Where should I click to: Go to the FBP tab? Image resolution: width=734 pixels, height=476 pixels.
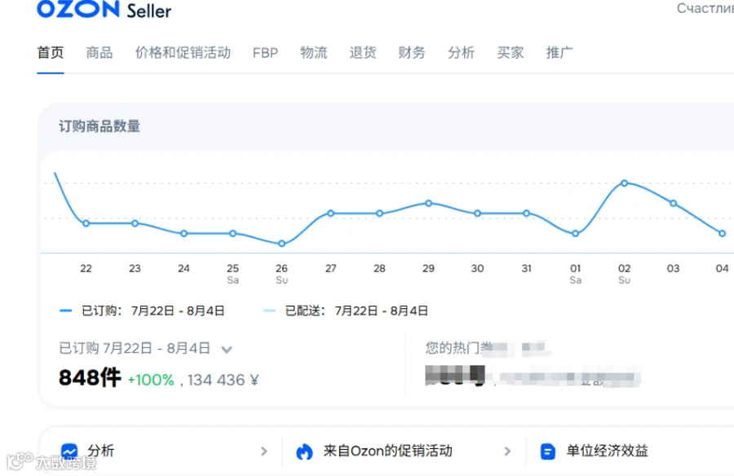coord(265,53)
